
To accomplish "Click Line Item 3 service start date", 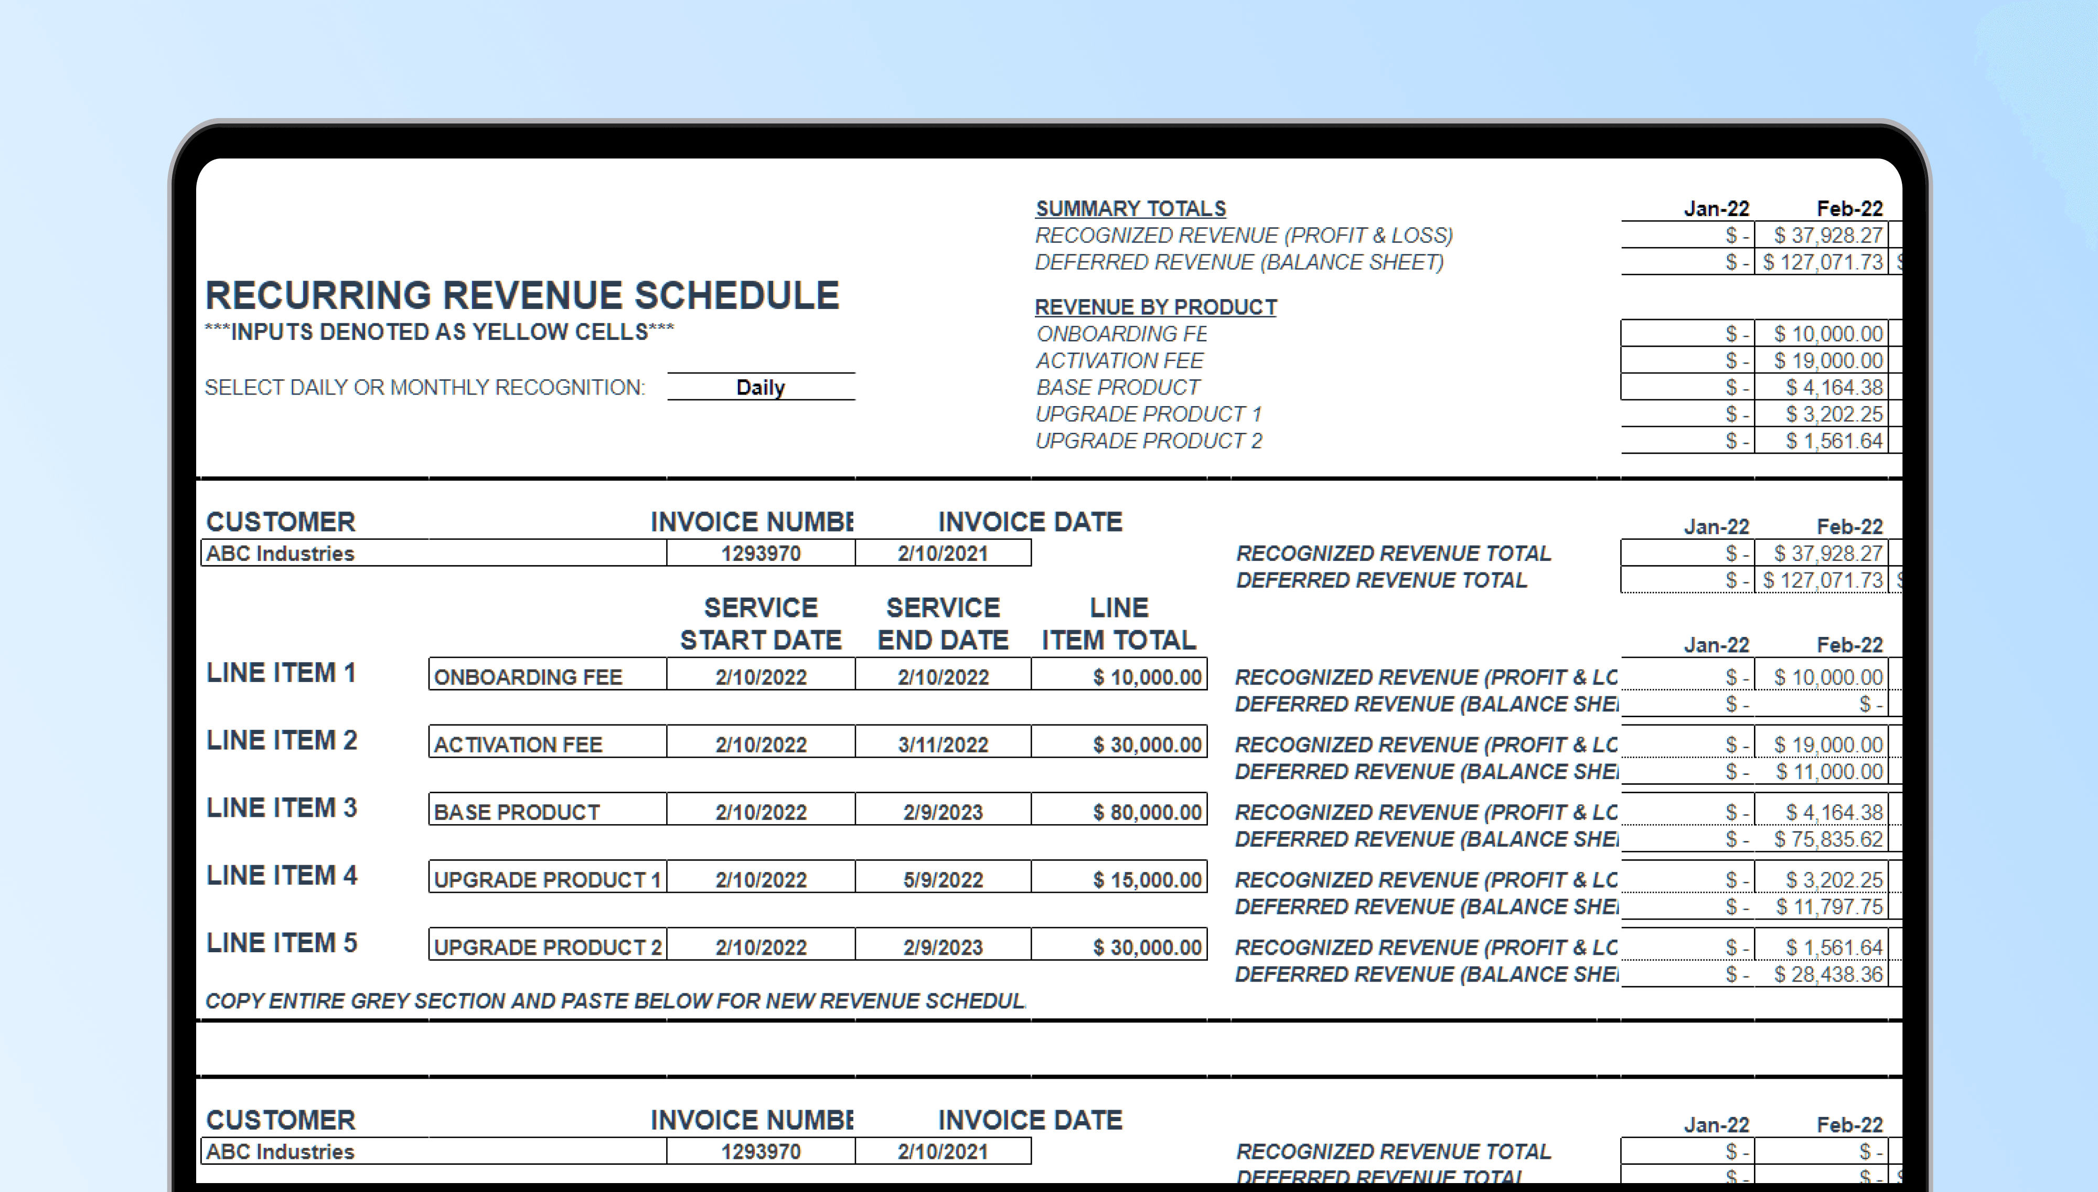I will [761, 810].
